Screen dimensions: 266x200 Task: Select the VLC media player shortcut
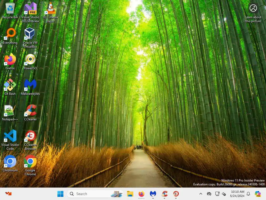(50, 12)
